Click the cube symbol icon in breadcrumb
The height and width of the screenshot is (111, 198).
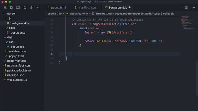click(x=93, y=14)
